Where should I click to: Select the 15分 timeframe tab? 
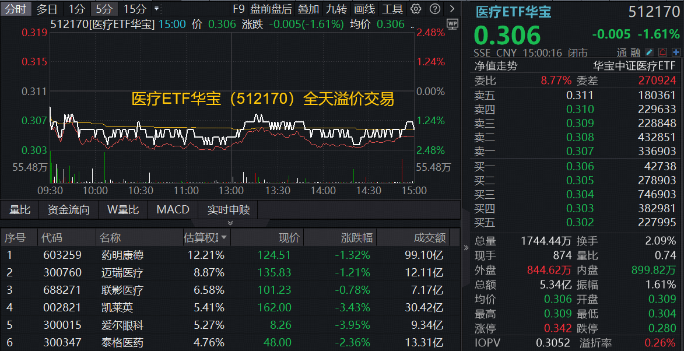(x=134, y=9)
